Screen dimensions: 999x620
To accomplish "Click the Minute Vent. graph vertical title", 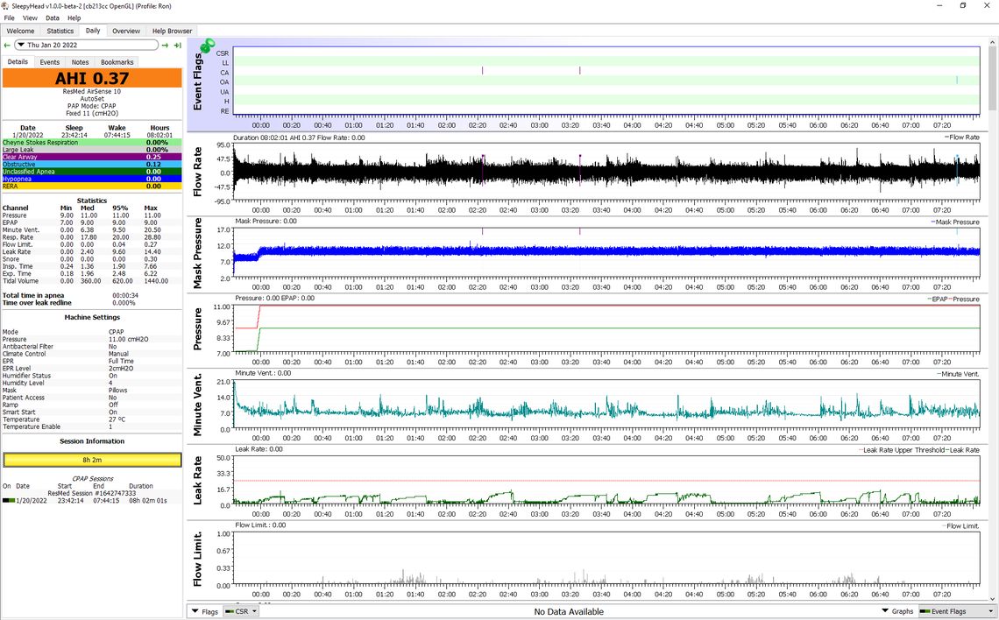I will coord(197,405).
